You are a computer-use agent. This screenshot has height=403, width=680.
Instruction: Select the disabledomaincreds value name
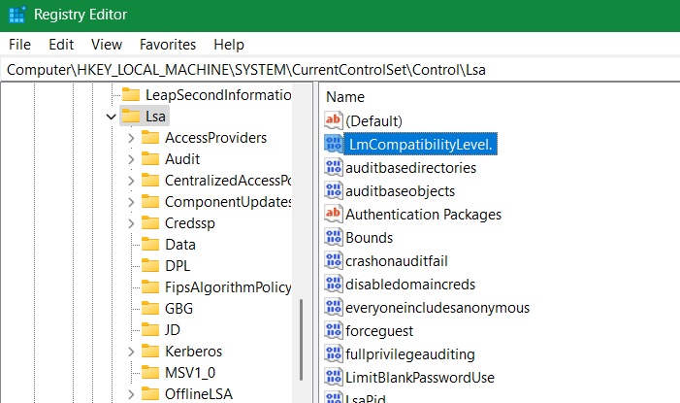410,285
